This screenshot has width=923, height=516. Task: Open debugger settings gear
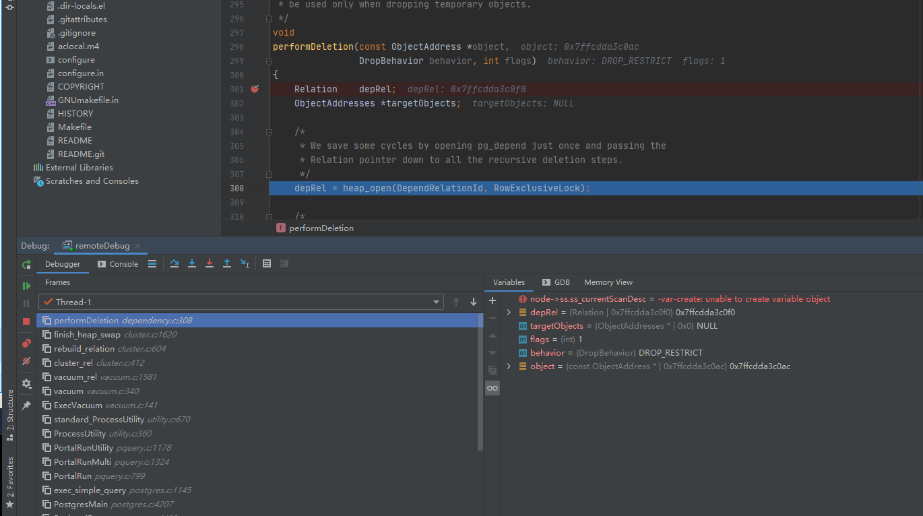click(26, 383)
